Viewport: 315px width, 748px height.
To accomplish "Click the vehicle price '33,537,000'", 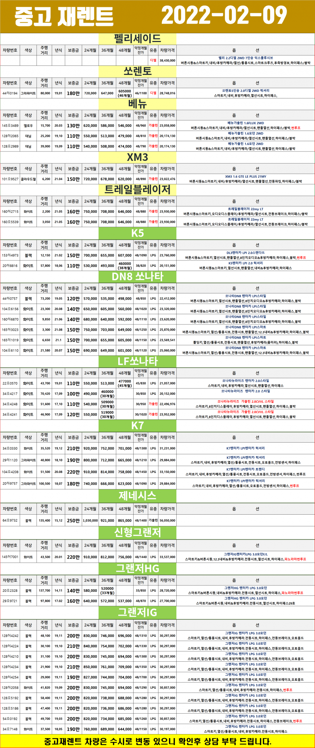I will tap(168, 557).
